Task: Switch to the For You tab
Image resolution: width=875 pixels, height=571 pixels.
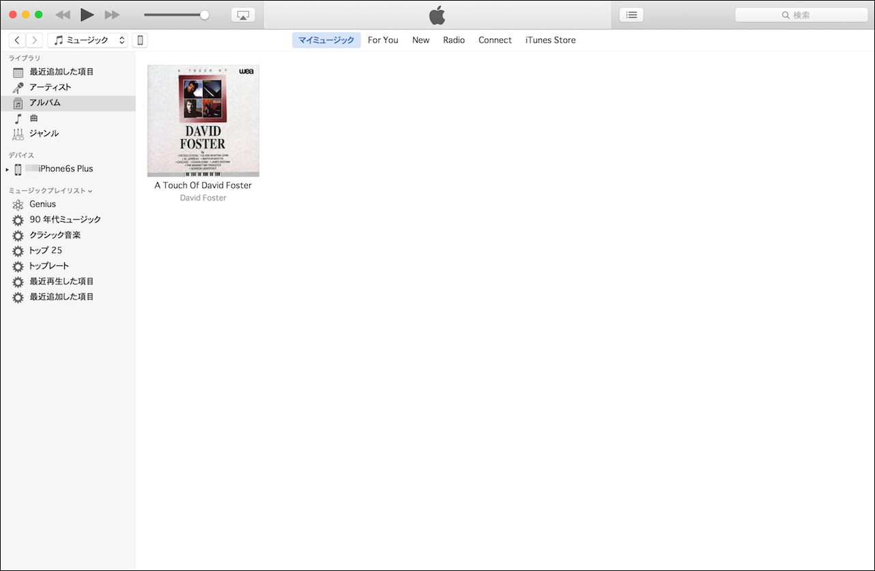Action: click(383, 40)
